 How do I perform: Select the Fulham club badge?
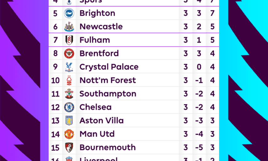[69, 40]
